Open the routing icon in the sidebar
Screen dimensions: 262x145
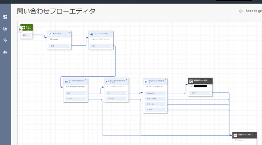tap(5, 40)
